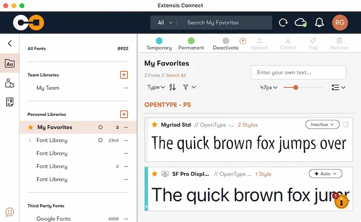Expand the Font Library with 2343 fonts
The width and height of the screenshot is (361, 222).
point(30,140)
